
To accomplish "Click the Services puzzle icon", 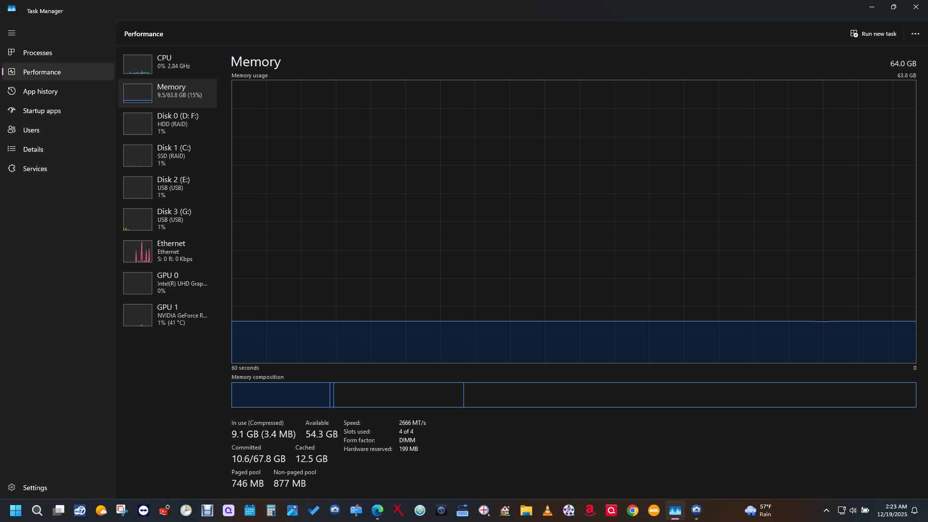I will pyautogui.click(x=12, y=168).
